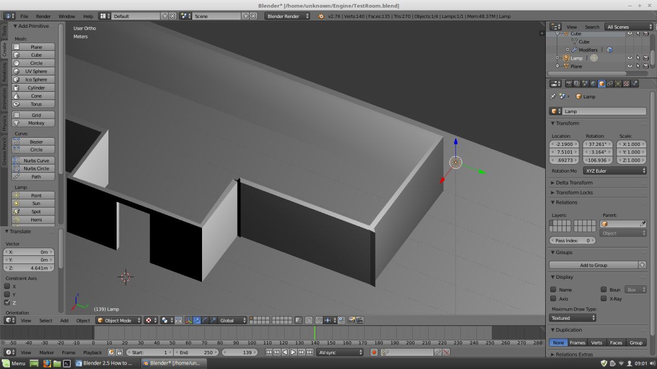Toggle Lamp selectability arrow in outliner
657x369 pixels.
point(638,58)
